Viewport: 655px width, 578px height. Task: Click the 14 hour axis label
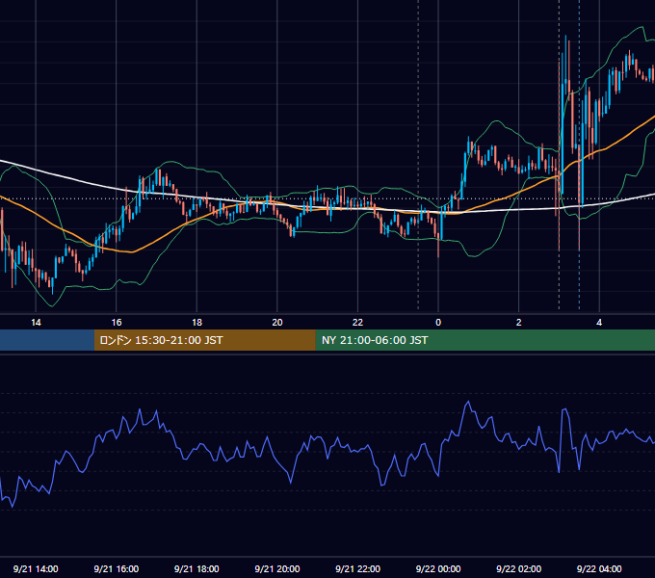point(36,323)
